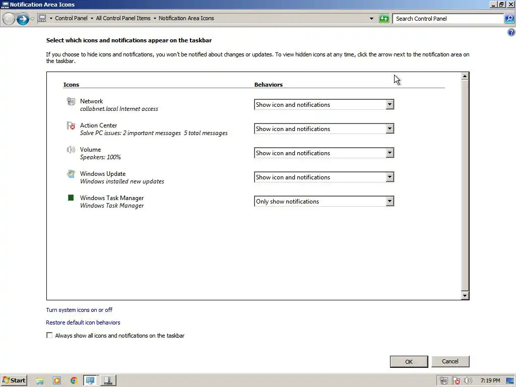Viewport: 516px width, 387px height.
Task: Click the scrollbar up arrow
Action: click(465, 77)
